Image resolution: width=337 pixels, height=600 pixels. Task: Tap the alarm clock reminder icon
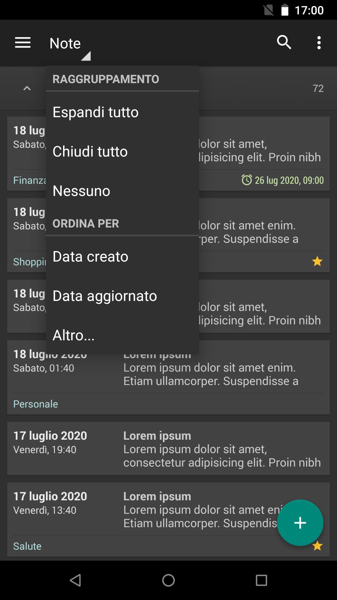point(247,180)
